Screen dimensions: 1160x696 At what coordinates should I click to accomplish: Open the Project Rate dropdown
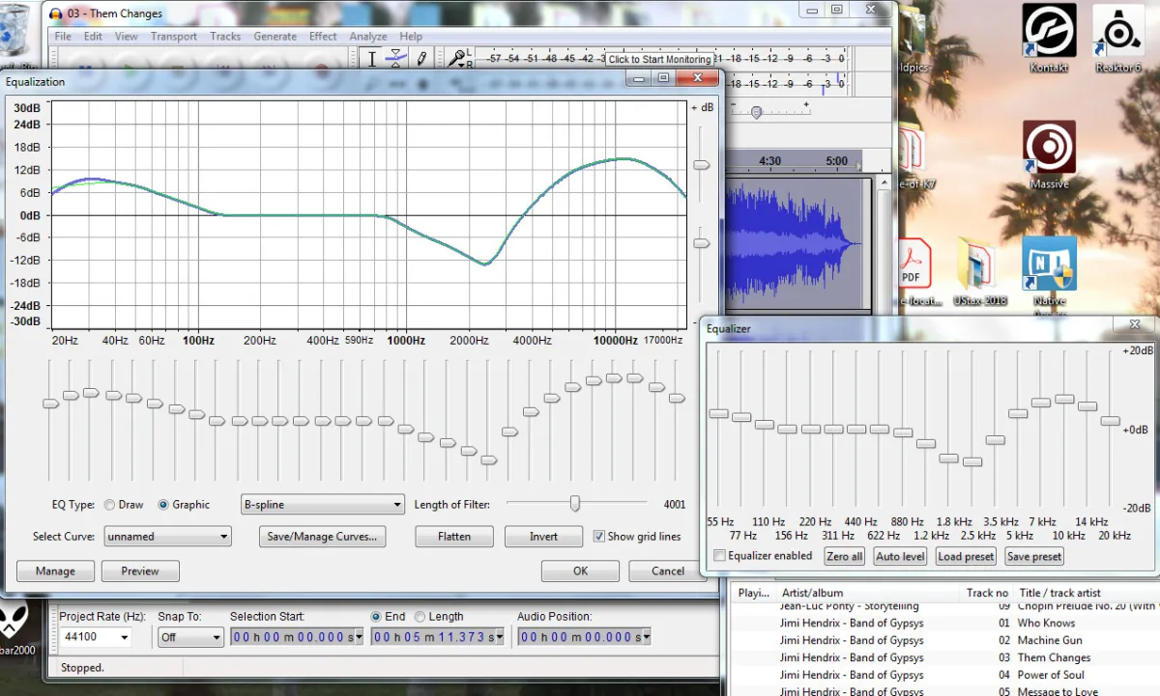[95, 637]
